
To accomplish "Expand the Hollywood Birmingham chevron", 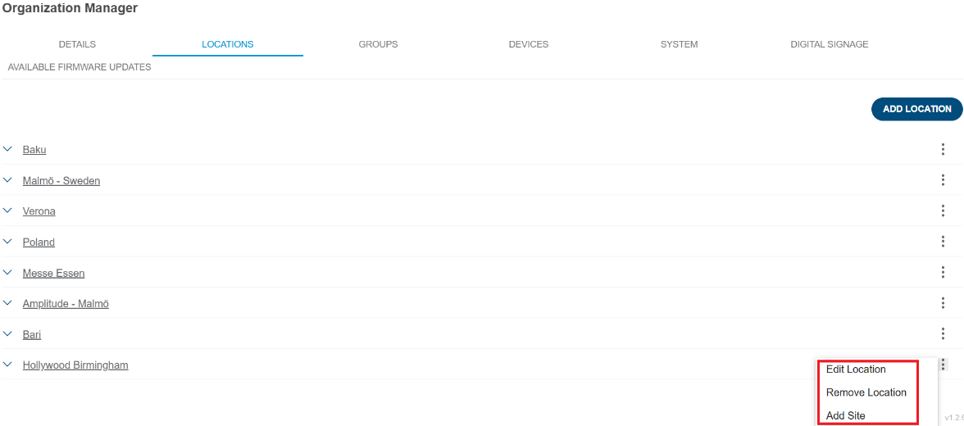I will tap(8, 365).
